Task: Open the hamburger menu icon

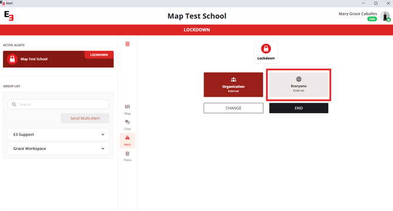Action: click(127, 44)
